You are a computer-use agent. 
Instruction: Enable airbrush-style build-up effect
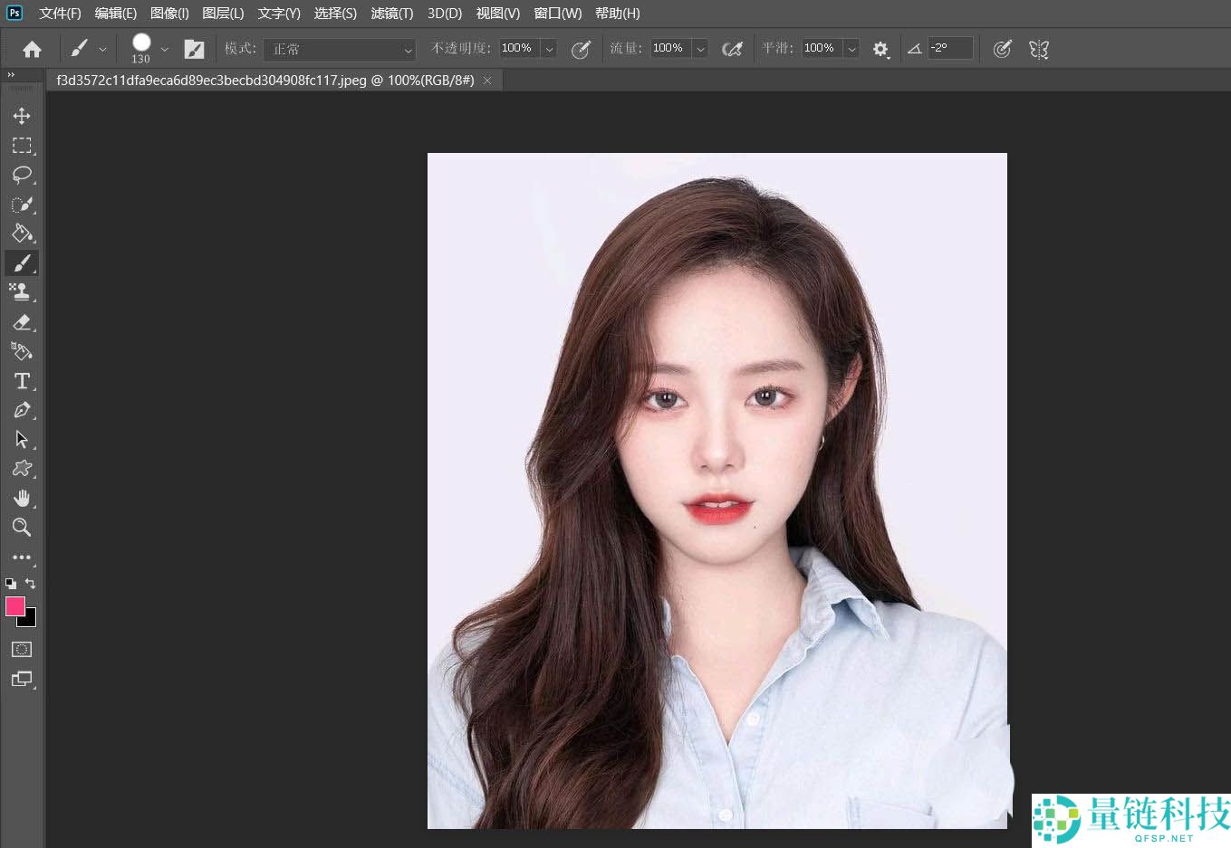(732, 49)
